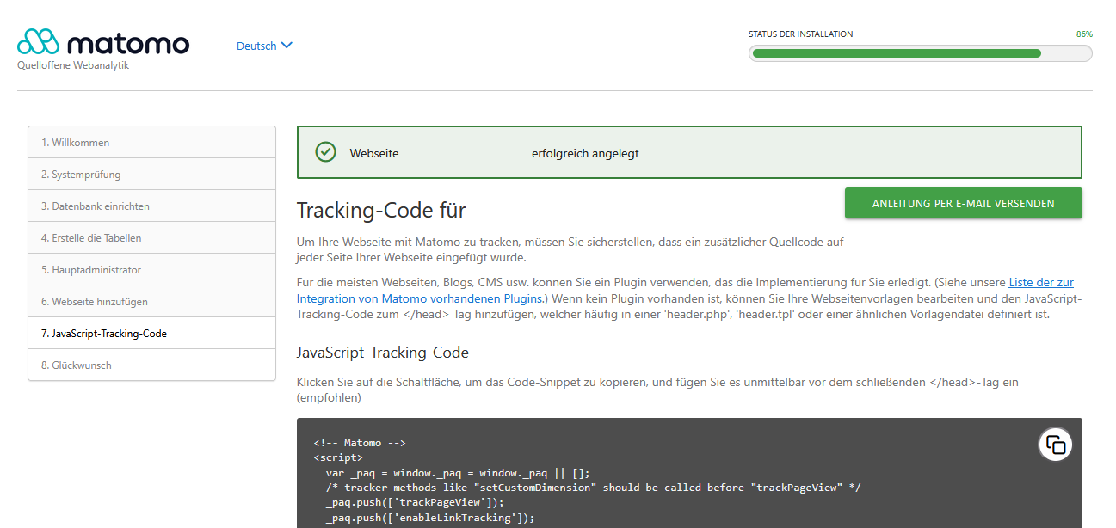This screenshot has width=1116, height=528.
Task: Select step 6. Webseite hinzufügen
Action: [x=151, y=302]
